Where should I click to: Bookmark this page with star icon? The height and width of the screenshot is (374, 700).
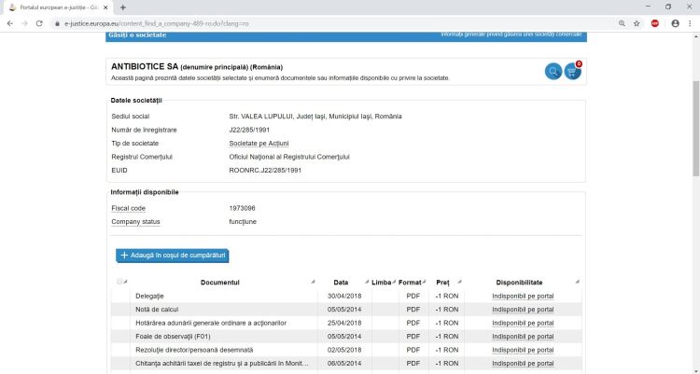click(637, 22)
